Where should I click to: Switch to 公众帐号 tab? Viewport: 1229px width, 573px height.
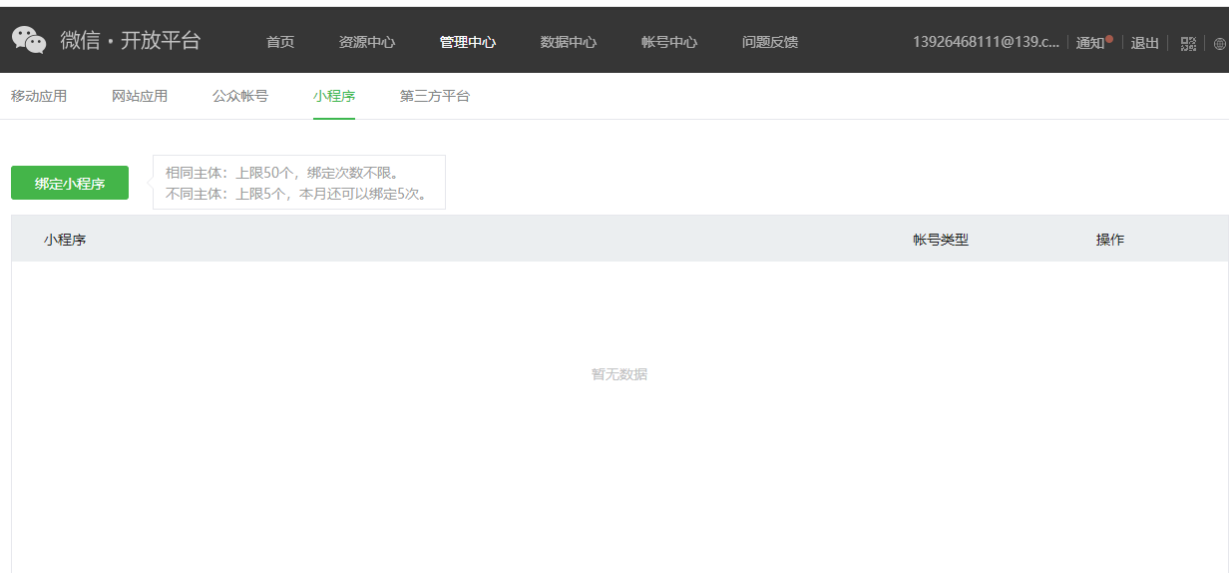240,96
